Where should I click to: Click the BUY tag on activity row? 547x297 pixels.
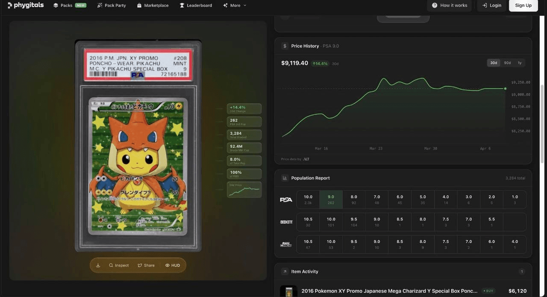click(488, 291)
